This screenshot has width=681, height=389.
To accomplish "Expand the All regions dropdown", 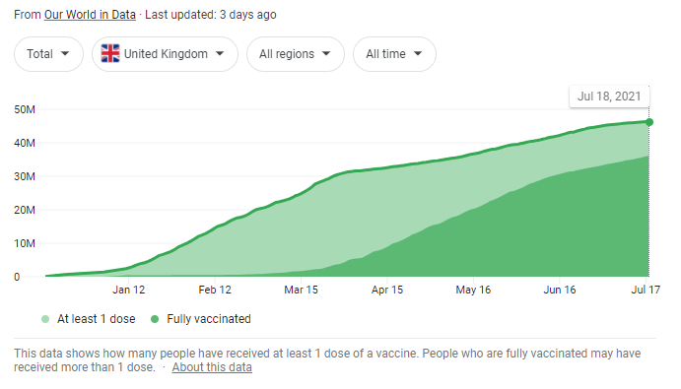I will 296,54.
